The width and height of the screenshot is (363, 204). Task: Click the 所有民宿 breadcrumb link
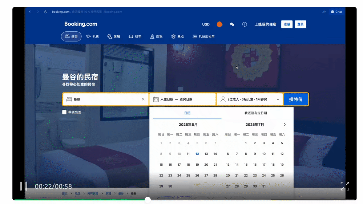tap(93, 193)
